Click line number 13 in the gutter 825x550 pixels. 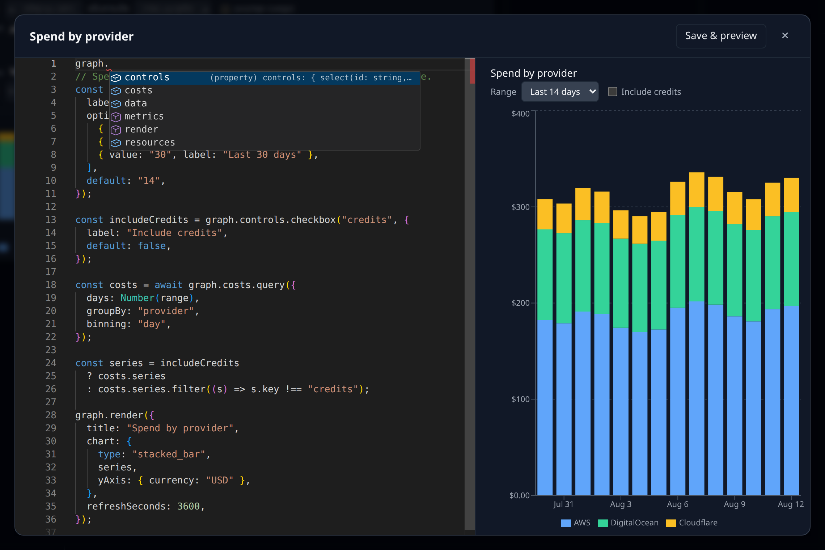51,220
